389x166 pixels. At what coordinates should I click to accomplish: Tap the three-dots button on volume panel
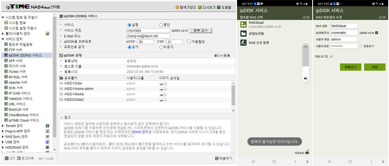coord(305,47)
